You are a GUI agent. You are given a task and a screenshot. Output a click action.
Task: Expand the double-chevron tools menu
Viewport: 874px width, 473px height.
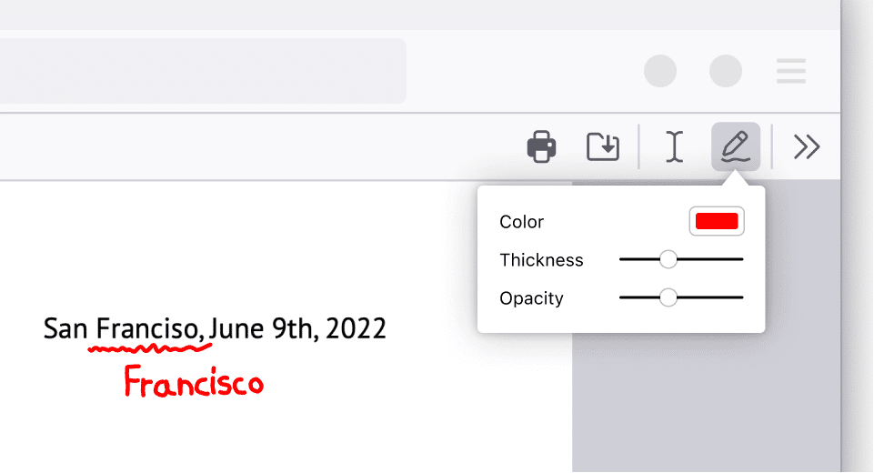pyautogui.click(x=807, y=146)
